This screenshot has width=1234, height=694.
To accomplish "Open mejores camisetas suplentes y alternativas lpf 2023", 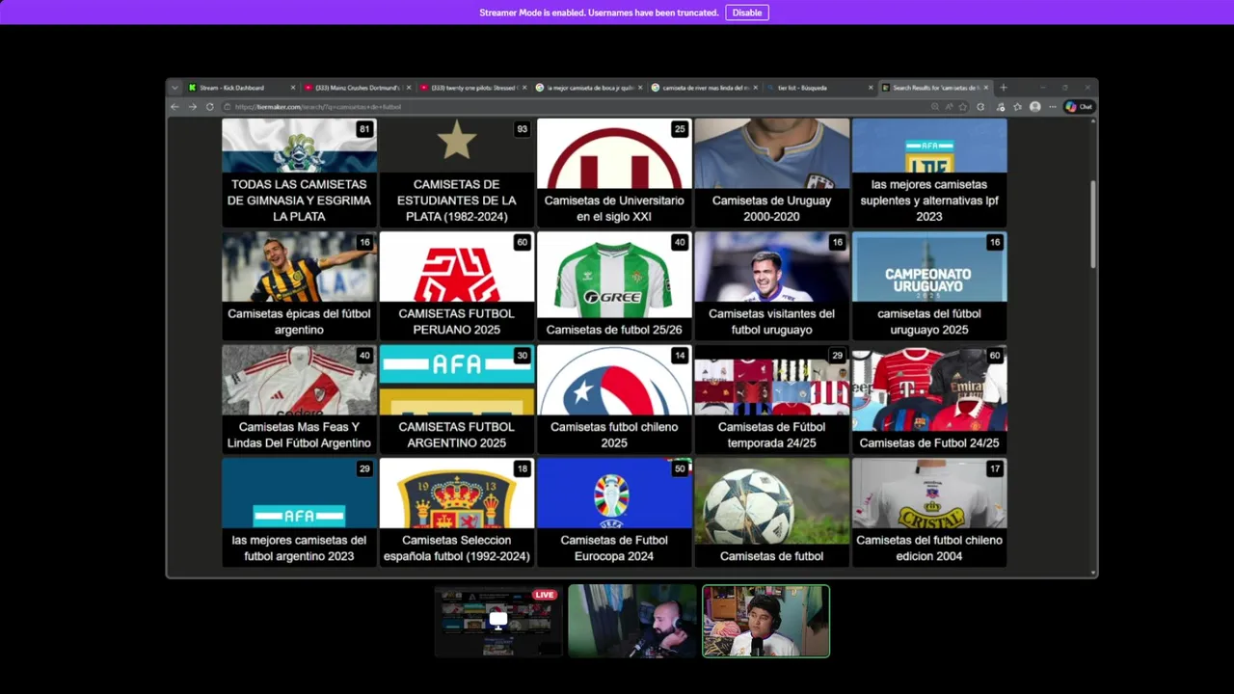I will point(929,173).
